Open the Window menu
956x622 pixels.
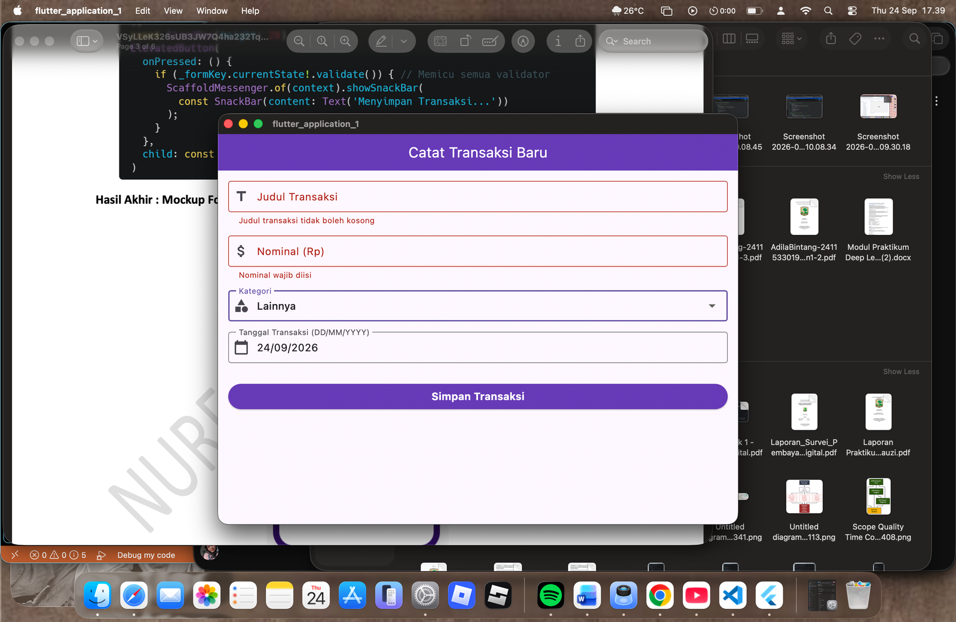tap(212, 11)
